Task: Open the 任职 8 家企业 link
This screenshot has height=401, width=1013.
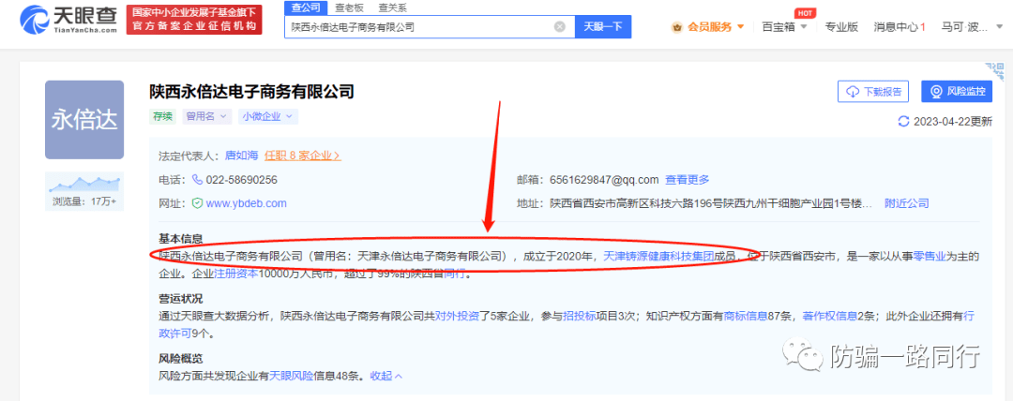Action: (x=302, y=156)
